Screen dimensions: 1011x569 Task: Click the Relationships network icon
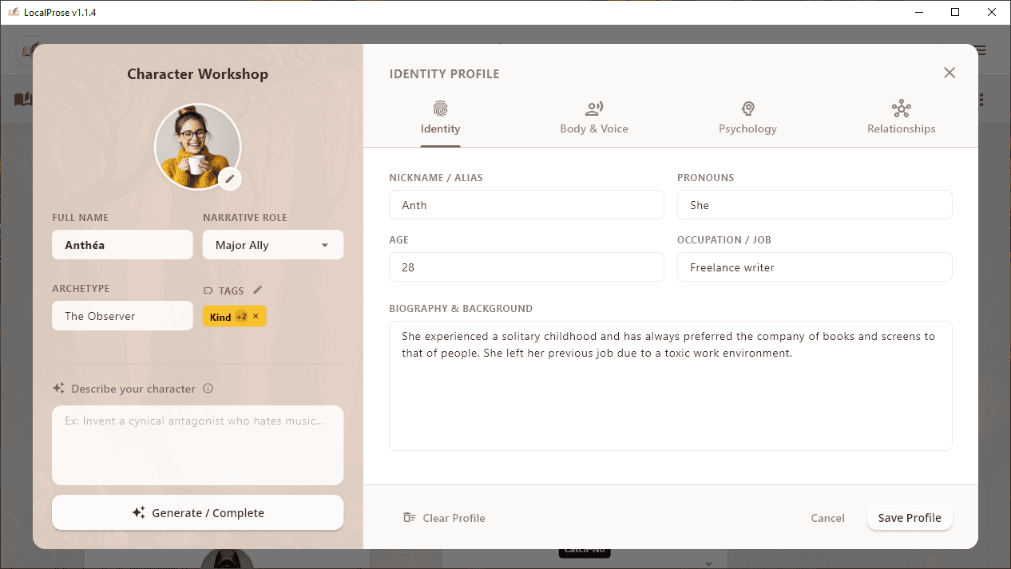(x=901, y=107)
